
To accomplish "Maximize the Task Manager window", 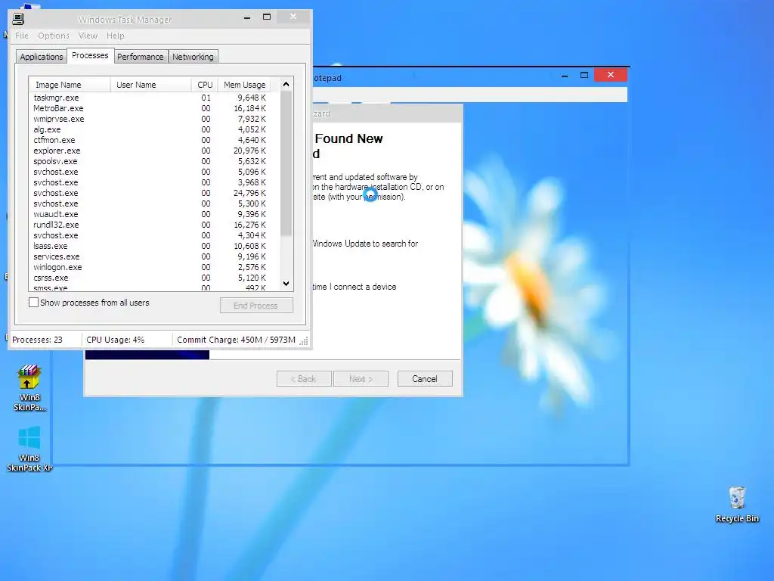I will (267, 17).
